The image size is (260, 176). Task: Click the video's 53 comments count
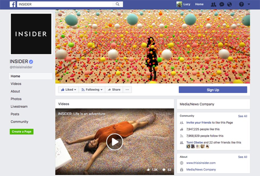pyautogui.click(x=167, y=170)
